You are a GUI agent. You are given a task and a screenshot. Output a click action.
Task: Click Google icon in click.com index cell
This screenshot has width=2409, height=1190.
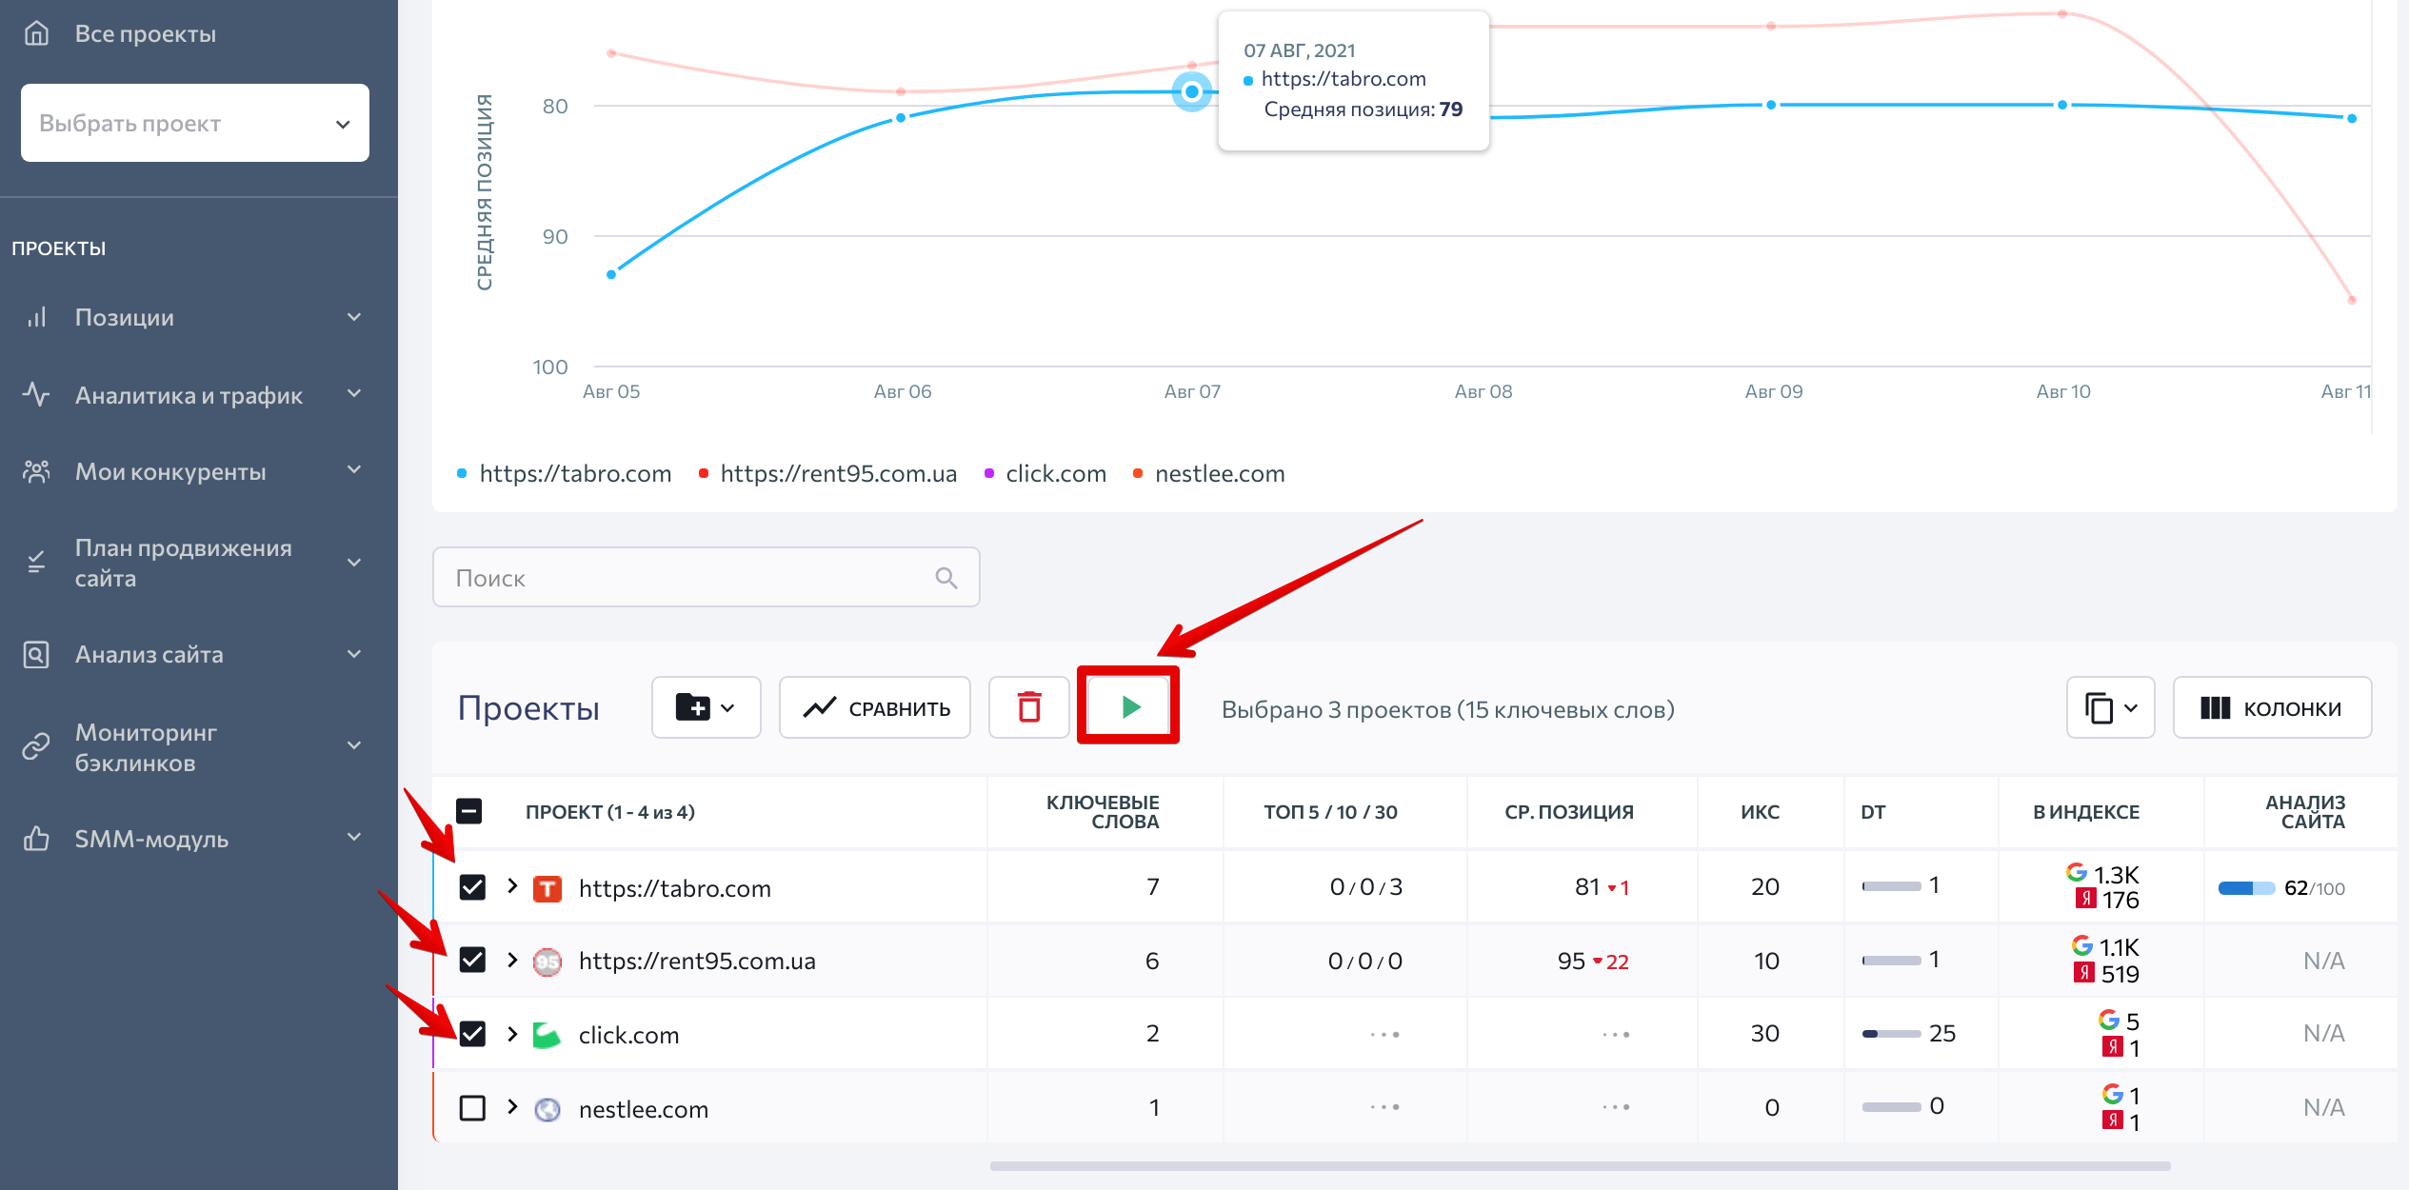tap(2108, 1021)
